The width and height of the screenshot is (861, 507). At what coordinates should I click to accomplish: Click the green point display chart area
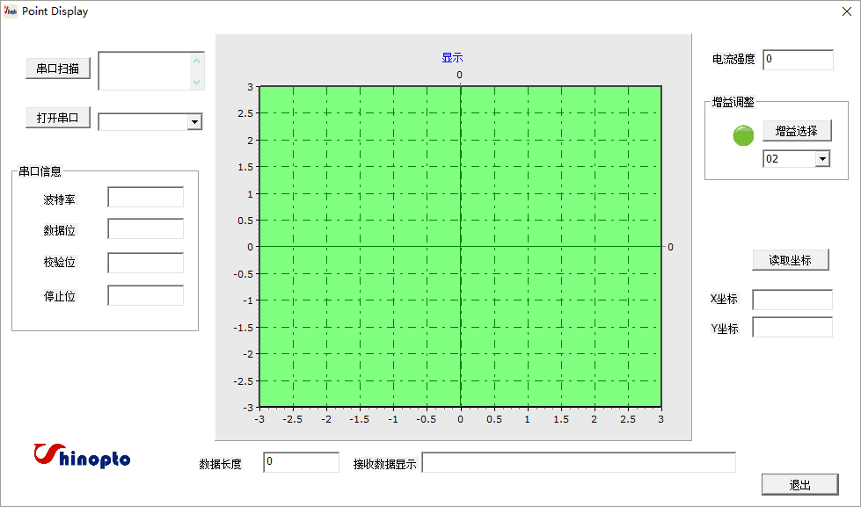coord(460,246)
